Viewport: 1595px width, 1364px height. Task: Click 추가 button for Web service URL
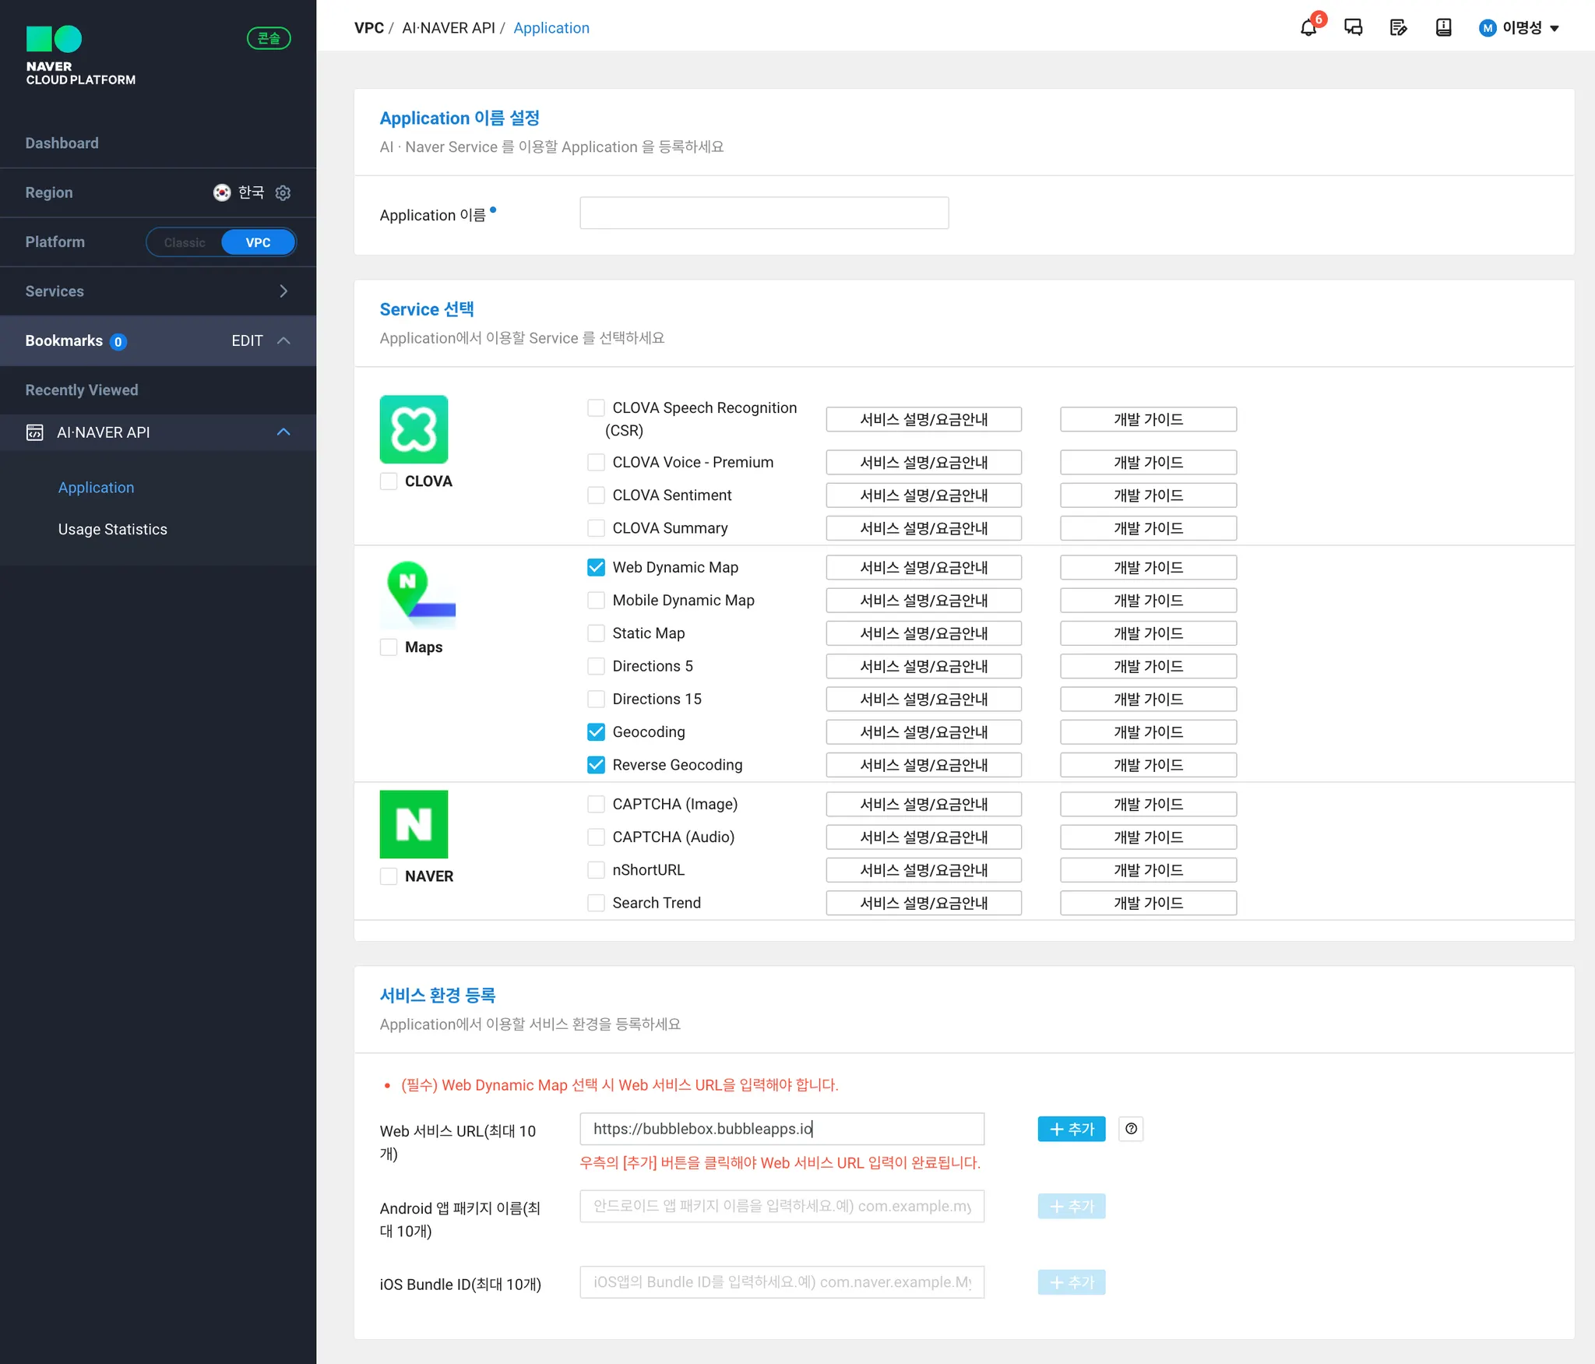click(x=1071, y=1129)
